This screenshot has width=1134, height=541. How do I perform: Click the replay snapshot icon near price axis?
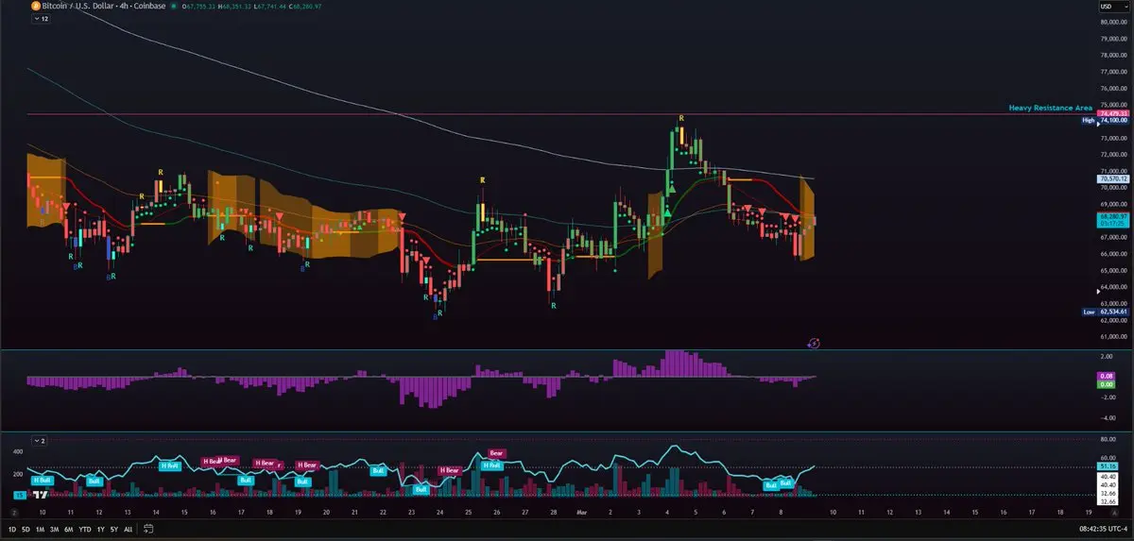pos(814,344)
